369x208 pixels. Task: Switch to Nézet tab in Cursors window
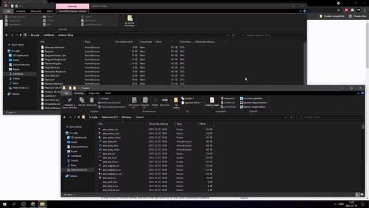click(108, 94)
